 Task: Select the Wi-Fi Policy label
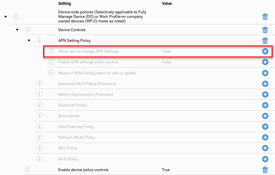(x=68, y=159)
